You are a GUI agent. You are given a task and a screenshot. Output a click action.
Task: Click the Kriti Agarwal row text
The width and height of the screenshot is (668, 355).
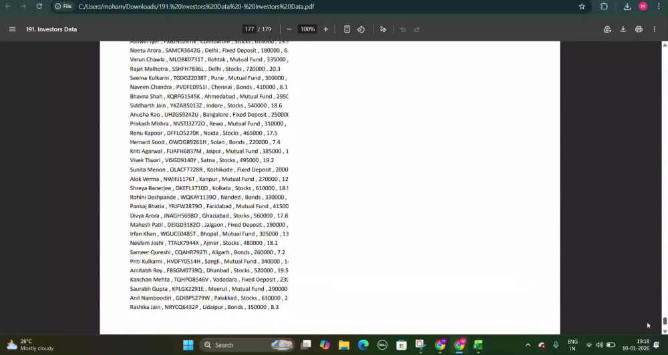pos(209,151)
